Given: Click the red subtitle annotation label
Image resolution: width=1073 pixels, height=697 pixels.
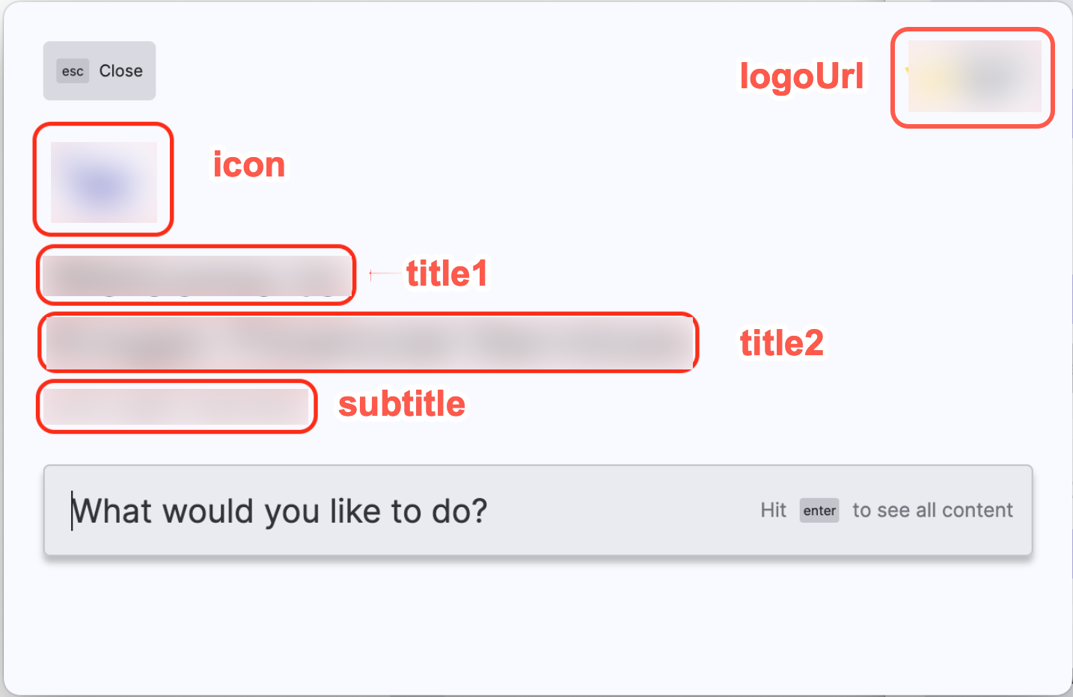Looking at the screenshot, I should 401,404.
